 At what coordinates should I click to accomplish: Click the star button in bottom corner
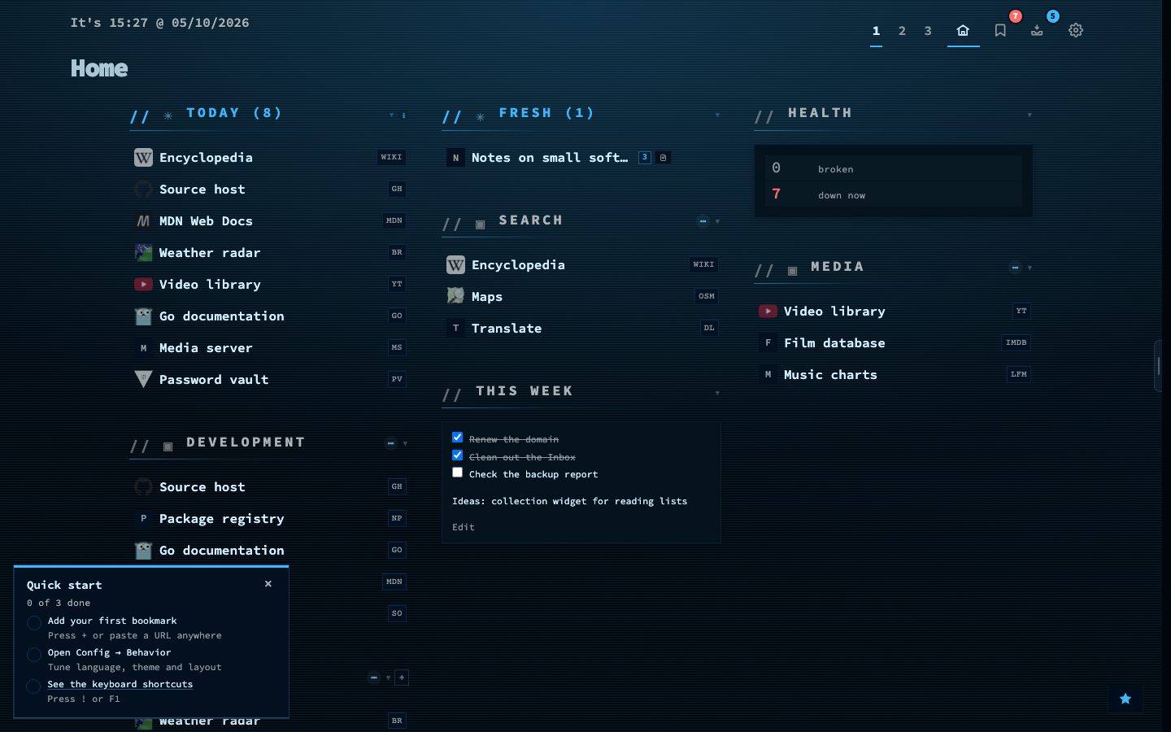tap(1125, 699)
